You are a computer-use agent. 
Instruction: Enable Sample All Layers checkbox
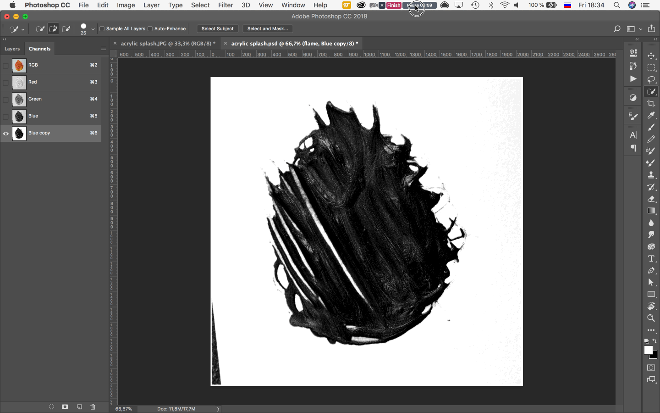pyautogui.click(x=102, y=28)
